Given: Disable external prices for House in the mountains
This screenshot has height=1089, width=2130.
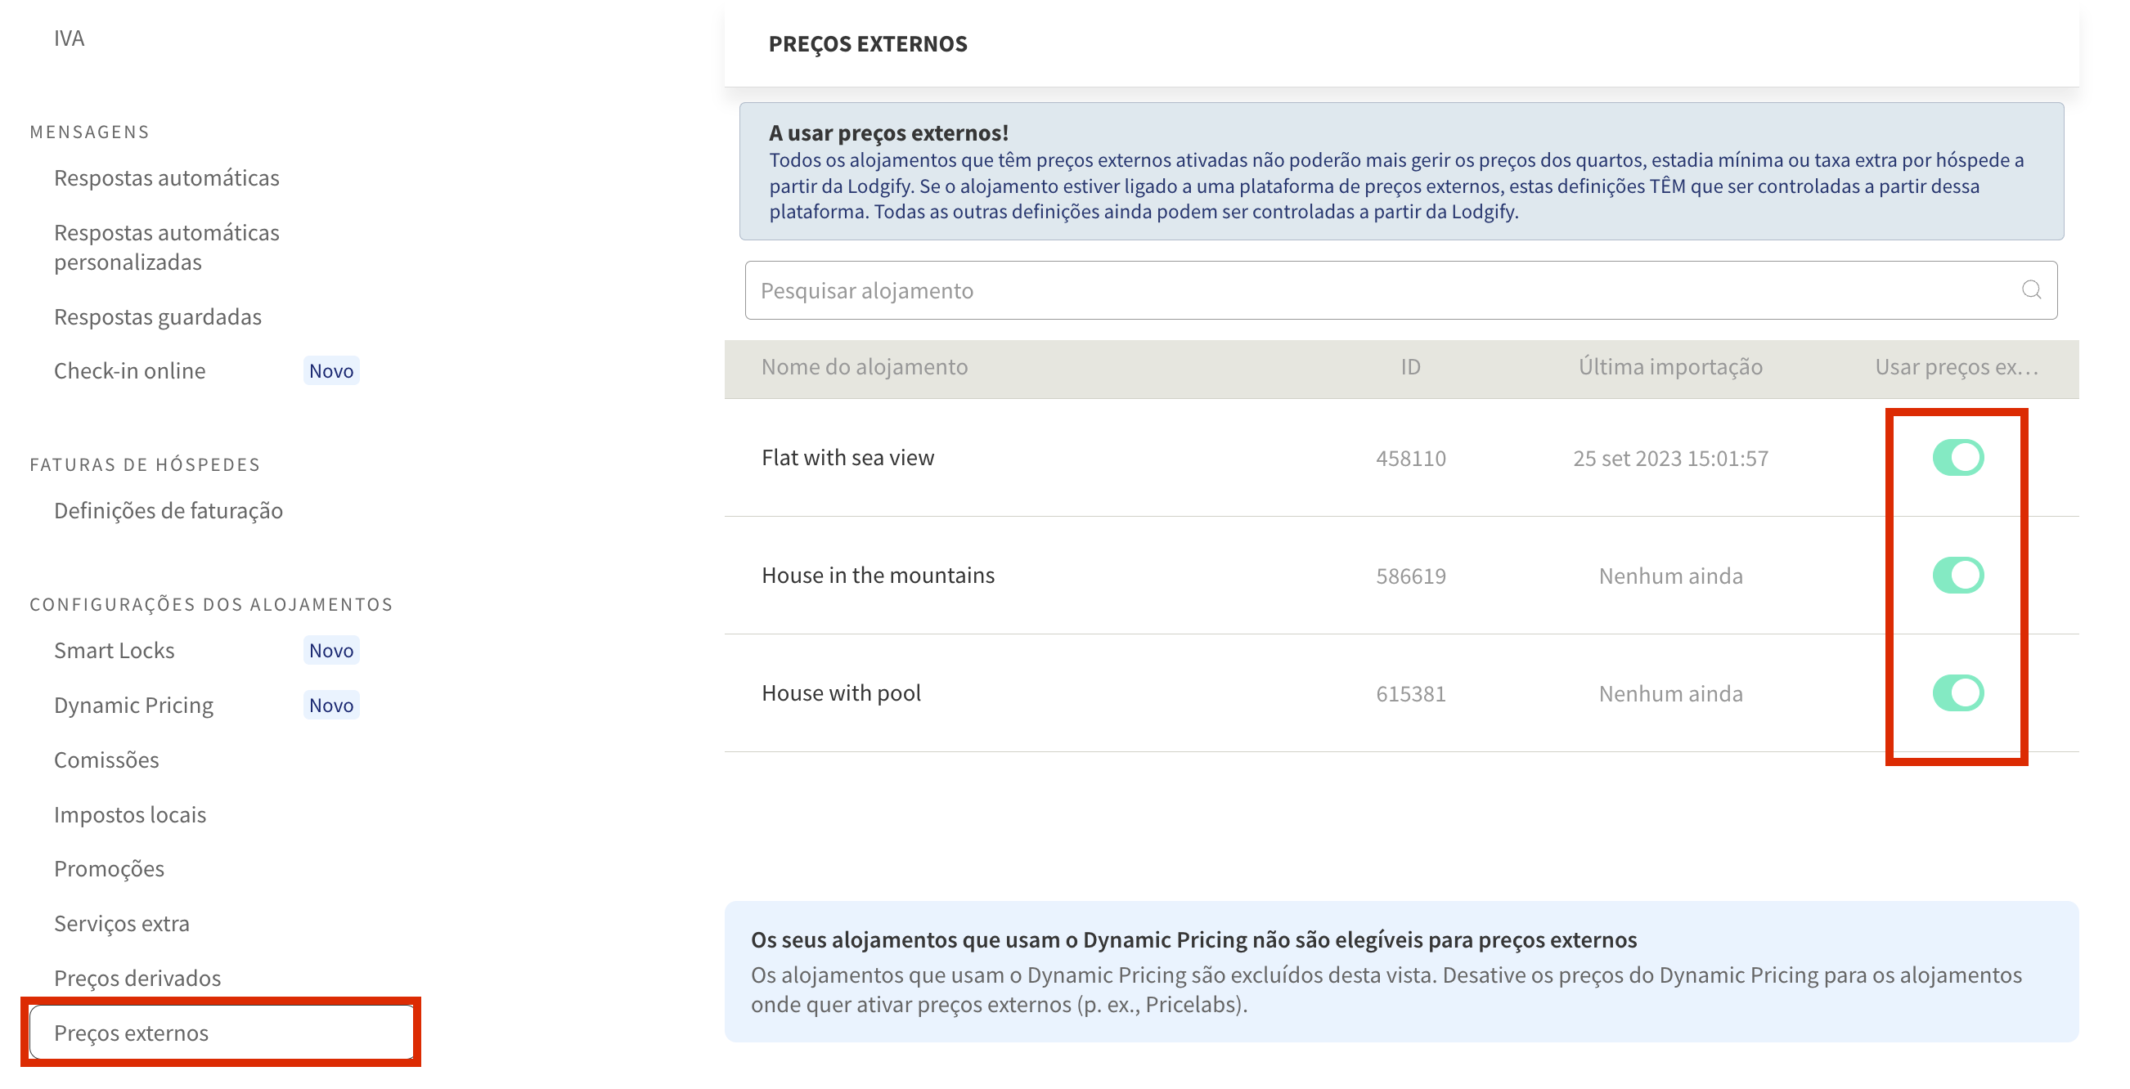Looking at the screenshot, I should coord(1957,575).
